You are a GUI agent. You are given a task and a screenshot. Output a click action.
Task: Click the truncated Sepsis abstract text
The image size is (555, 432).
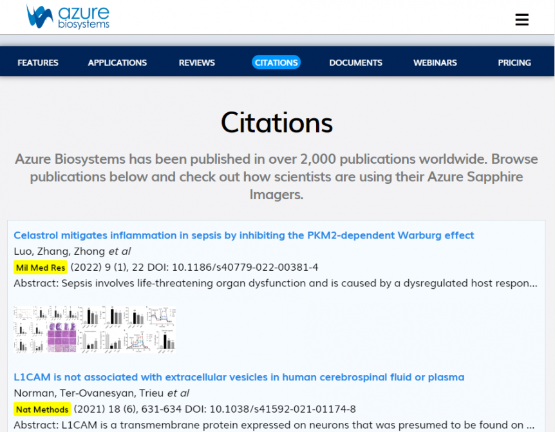pyautogui.click(x=277, y=283)
